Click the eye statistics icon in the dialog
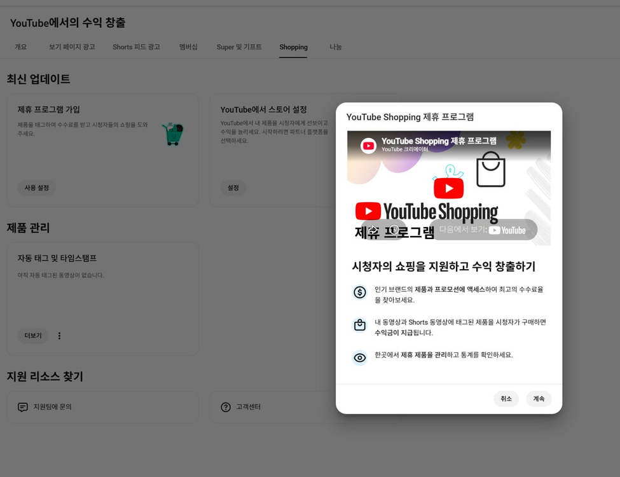The width and height of the screenshot is (620, 477). tap(359, 357)
